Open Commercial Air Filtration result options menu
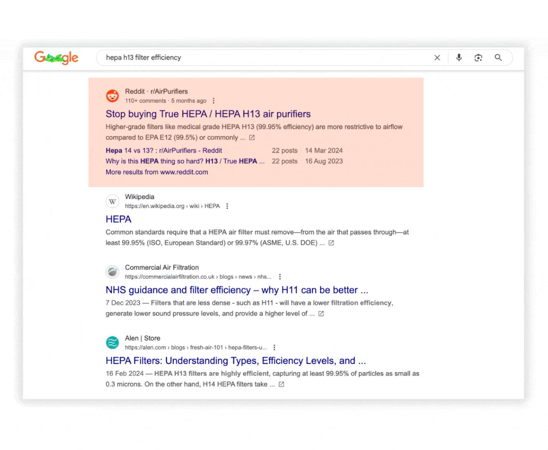The height and width of the screenshot is (450, 548). (280, 277)
